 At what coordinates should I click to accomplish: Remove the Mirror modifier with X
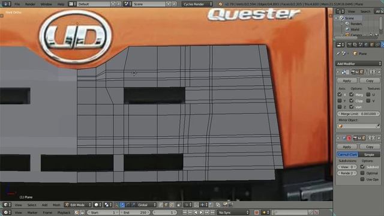coord(379,72)
